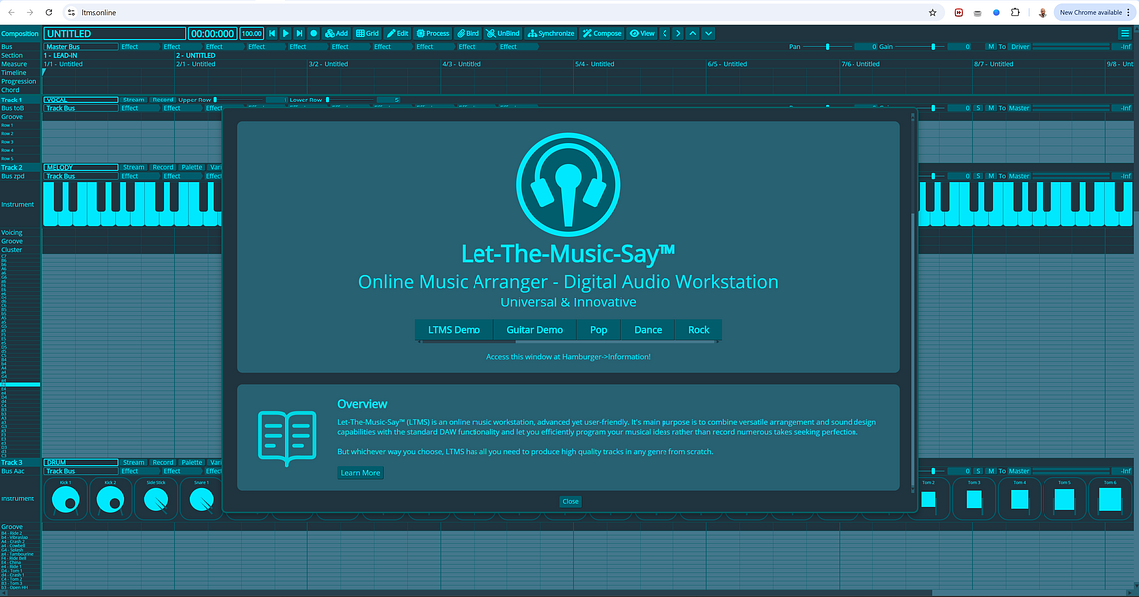The image size is (1139, 597).
Task: Skip to end with the skip-forward control
Action: [299, 34]
